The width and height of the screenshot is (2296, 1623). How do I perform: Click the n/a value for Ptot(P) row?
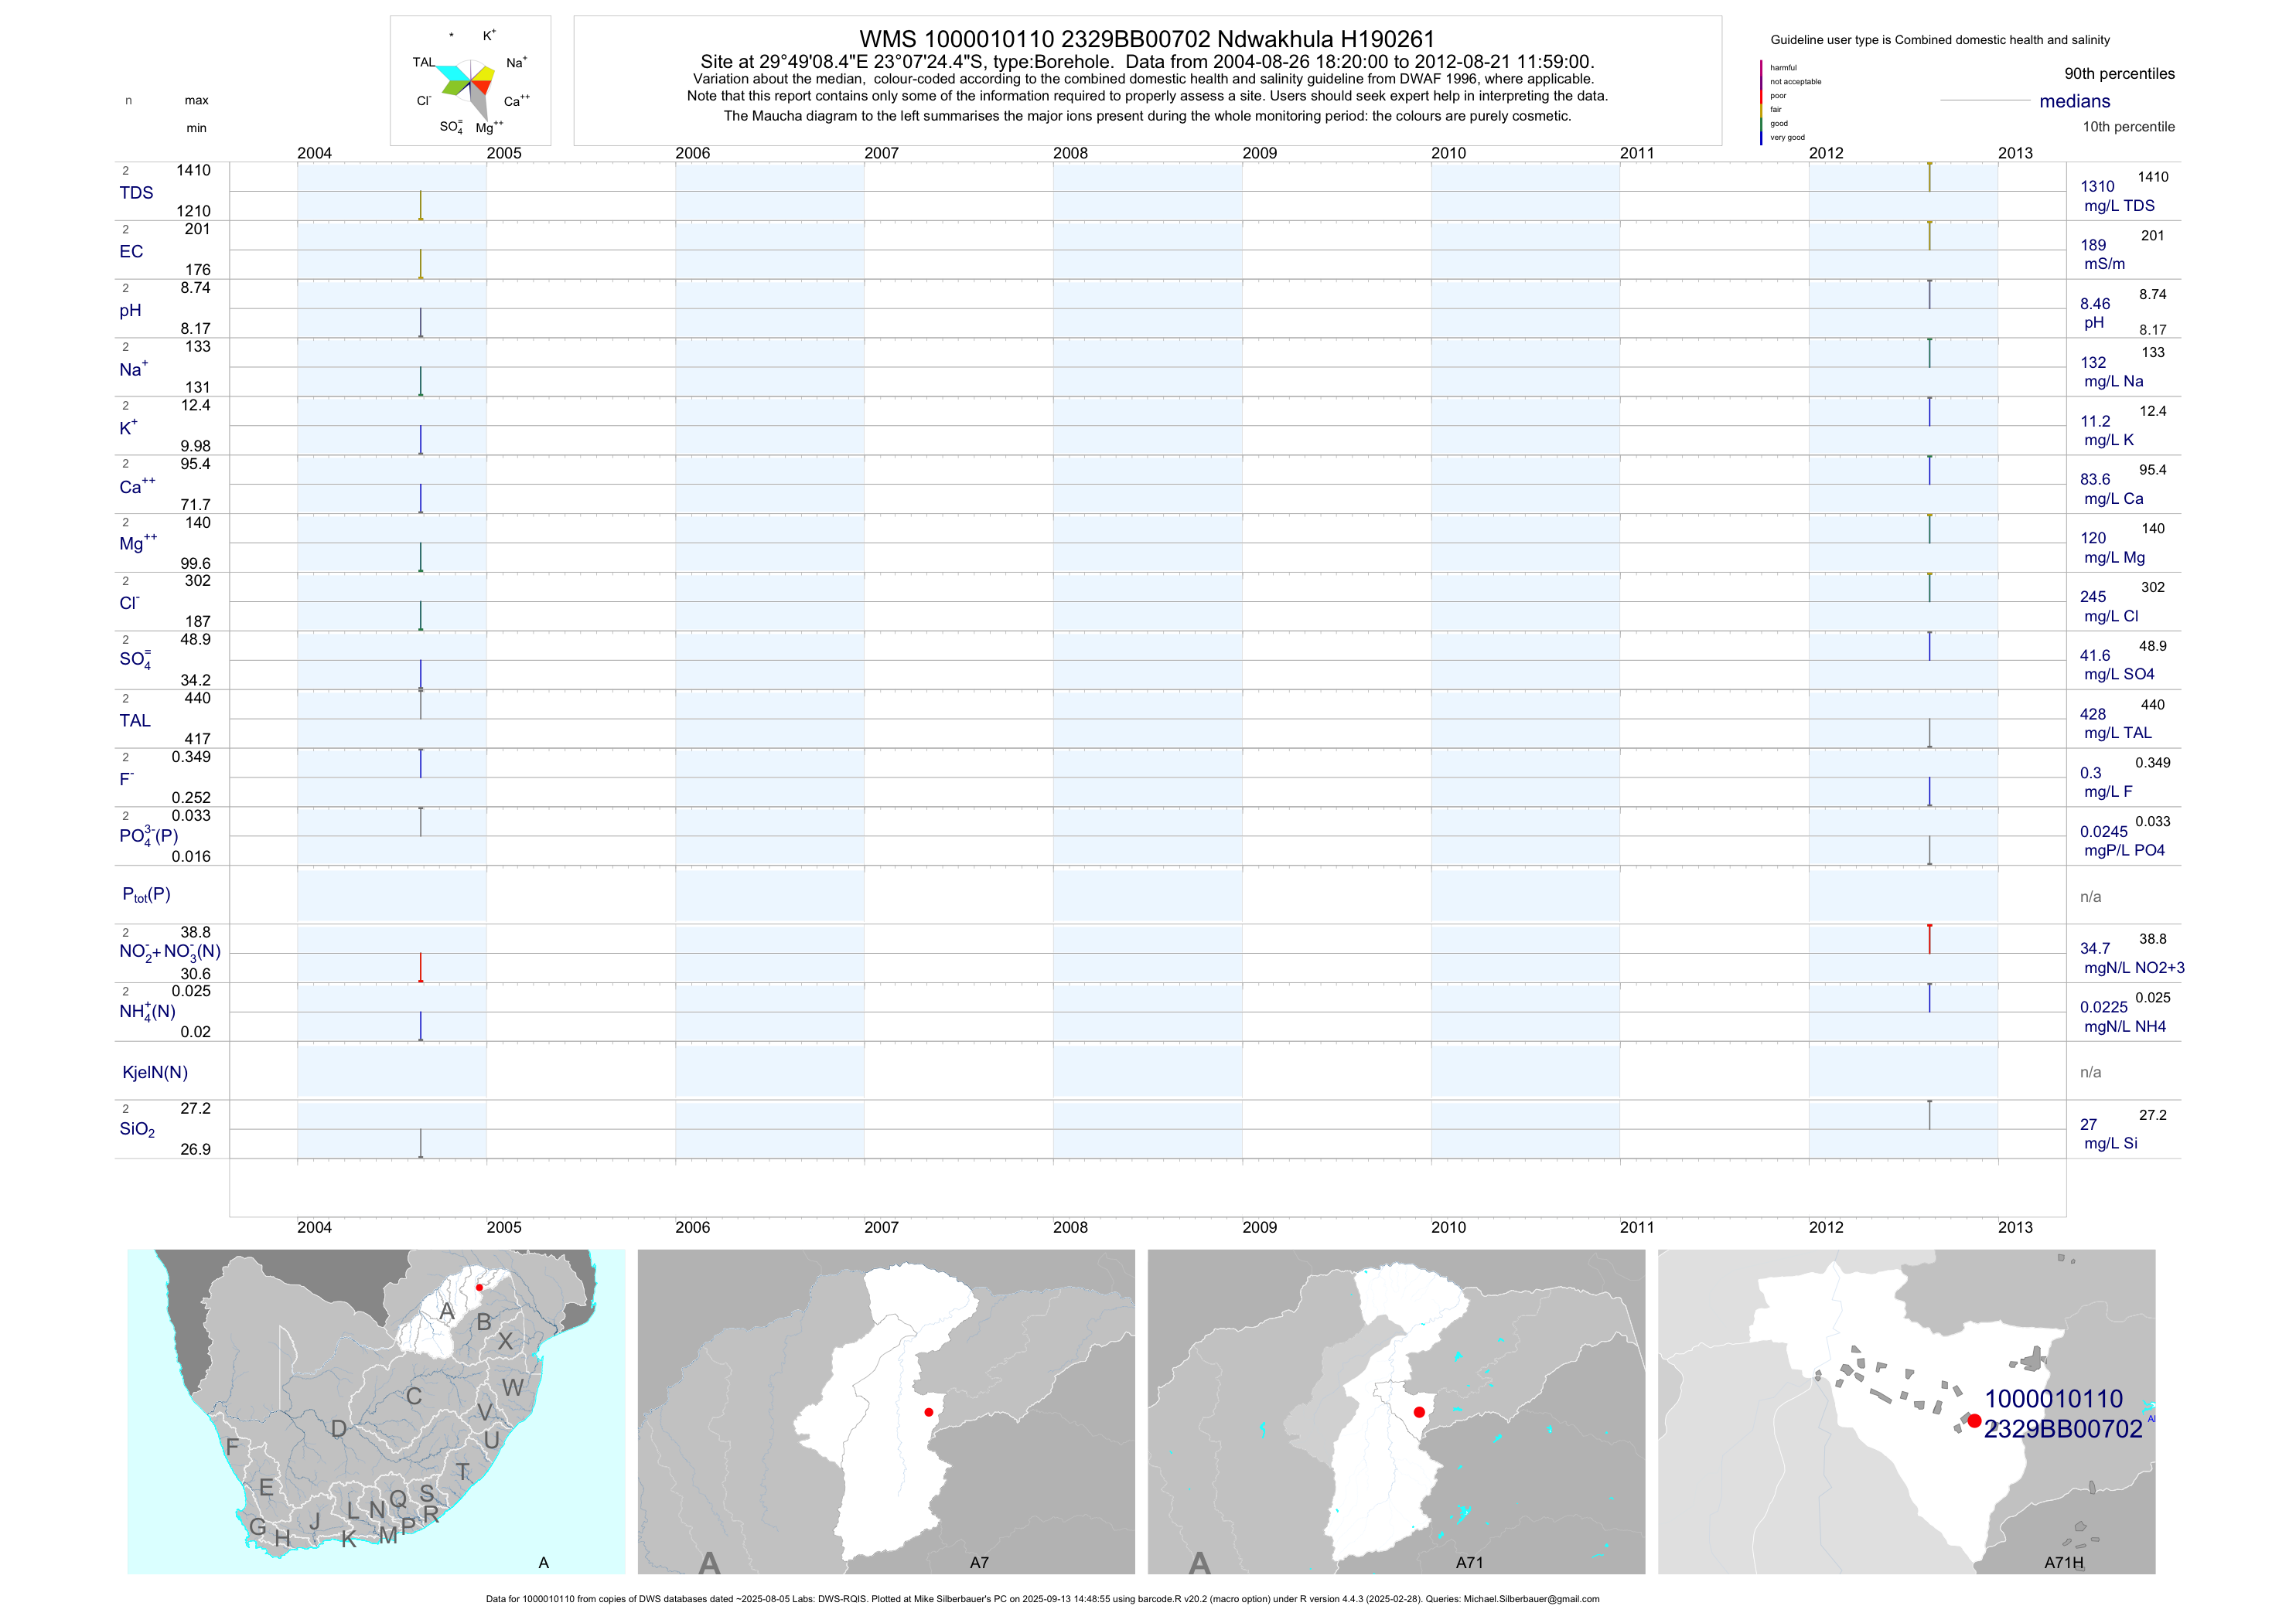2090,897
